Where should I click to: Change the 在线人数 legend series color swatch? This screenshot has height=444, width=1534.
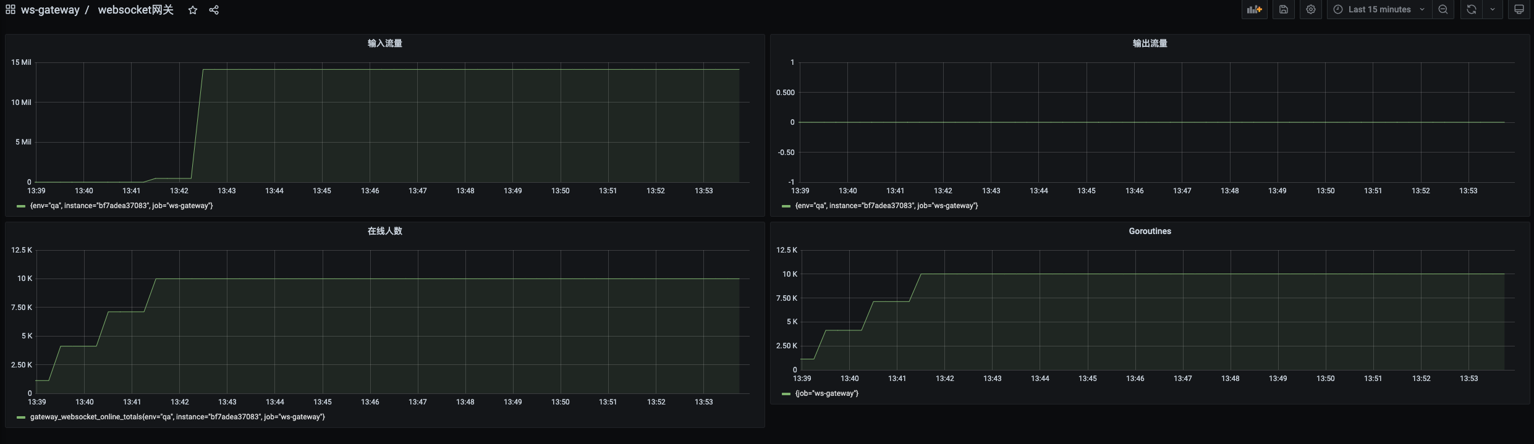21,417
